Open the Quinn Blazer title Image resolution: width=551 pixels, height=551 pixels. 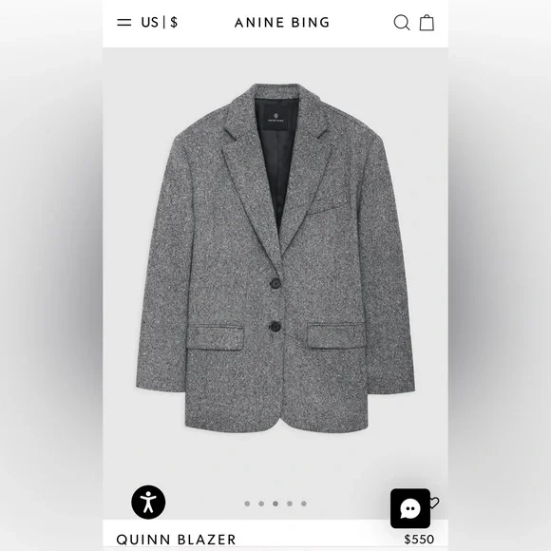coord(176,540)
